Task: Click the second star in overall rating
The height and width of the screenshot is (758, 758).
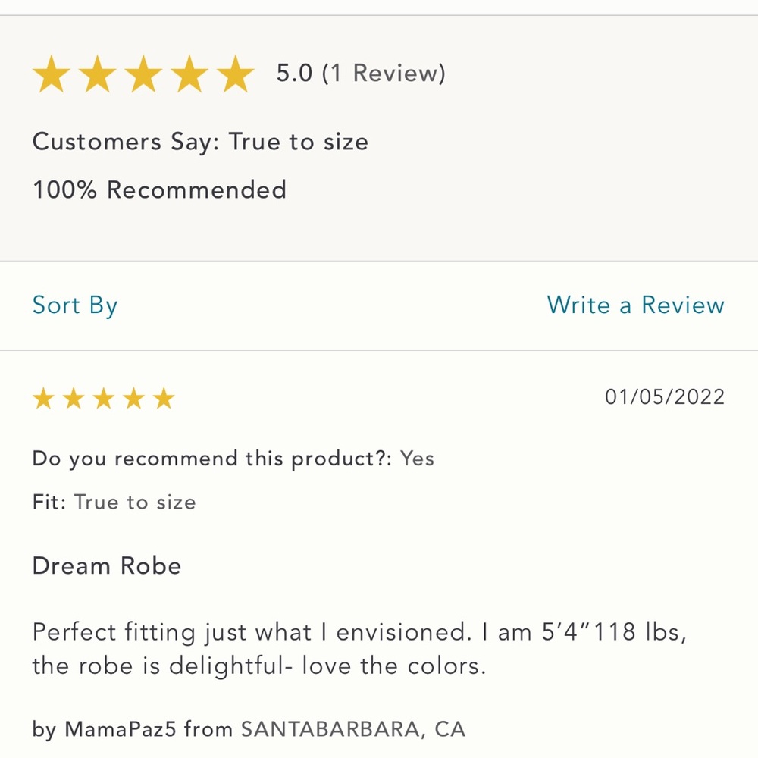Action: coord(97,74)
